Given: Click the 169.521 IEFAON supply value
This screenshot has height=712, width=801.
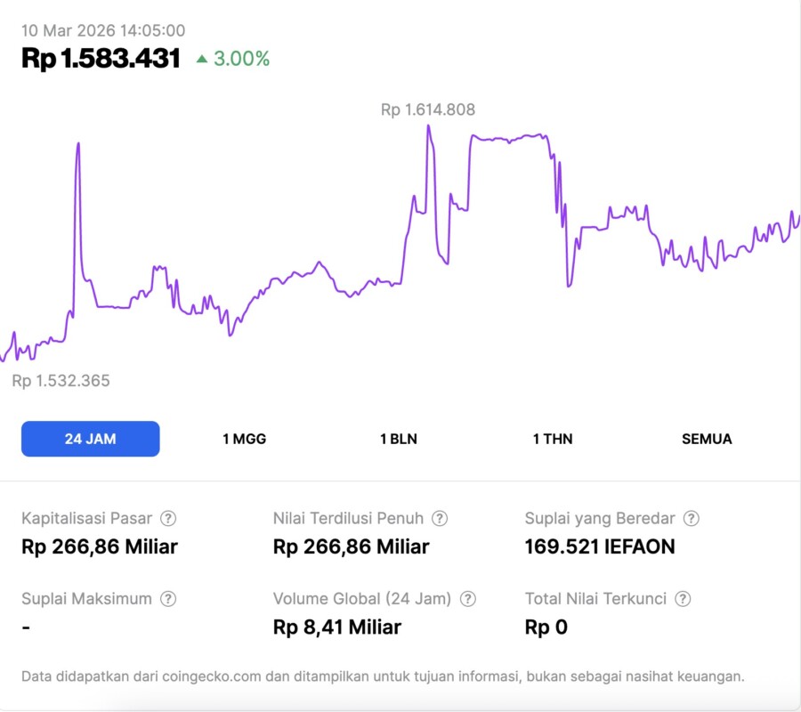Looking at the screenshot, I should (599, 546).
